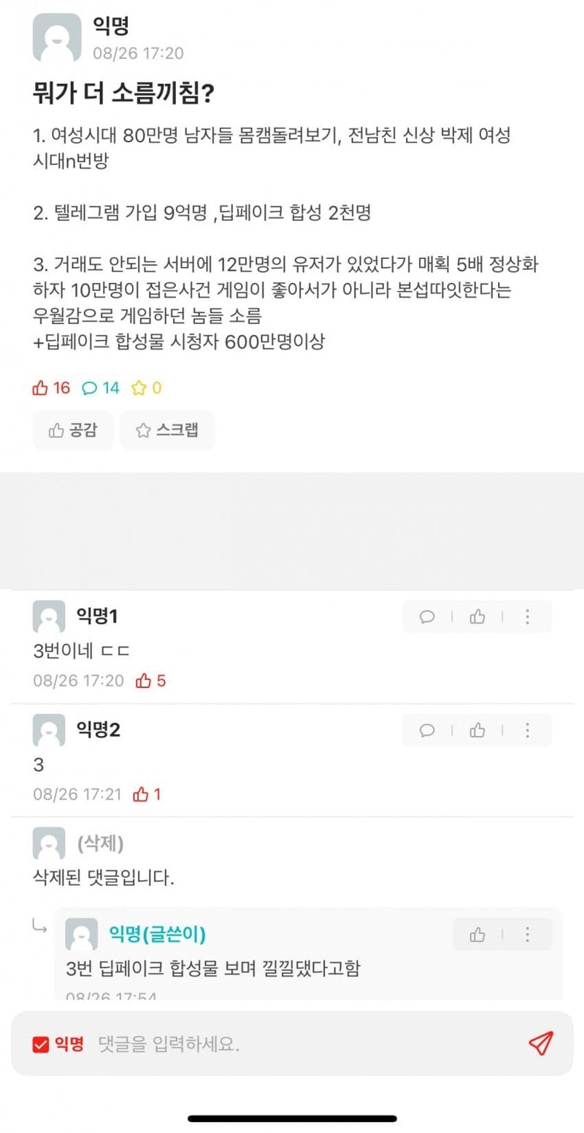The image size is (584, 1133).
Task: Reply to 익명2's comment via bubble icon
Action: pyautogui.click(x=427, y=730)
